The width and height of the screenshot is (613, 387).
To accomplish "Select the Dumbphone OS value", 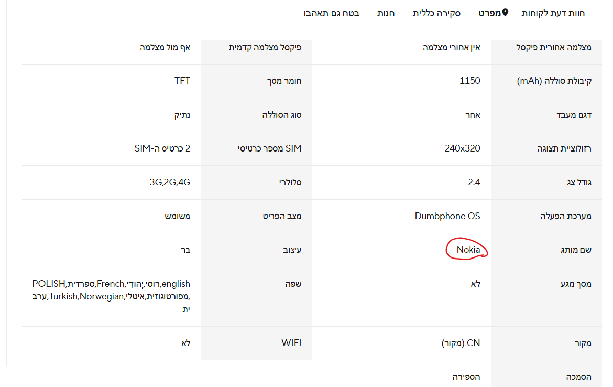I will click(447, 216).
